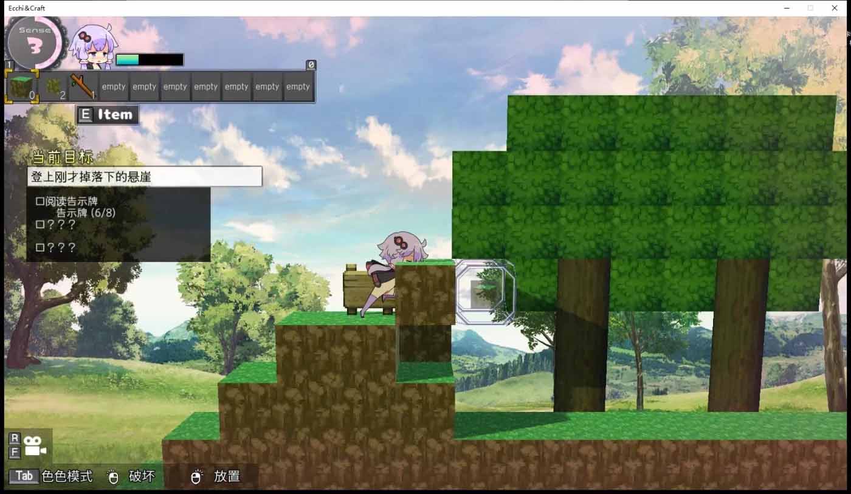Viewport: 851px width, 494px height.
Task: Click the octagonal block placement cursor
Action: tap(485, 292)
